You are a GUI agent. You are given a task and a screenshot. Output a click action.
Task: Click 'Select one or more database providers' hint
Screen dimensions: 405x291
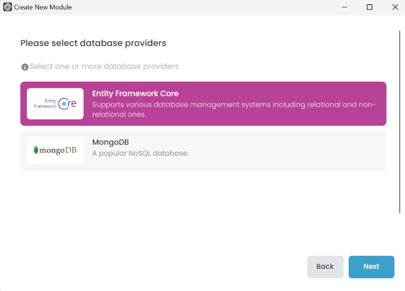[x=104, y=67]
